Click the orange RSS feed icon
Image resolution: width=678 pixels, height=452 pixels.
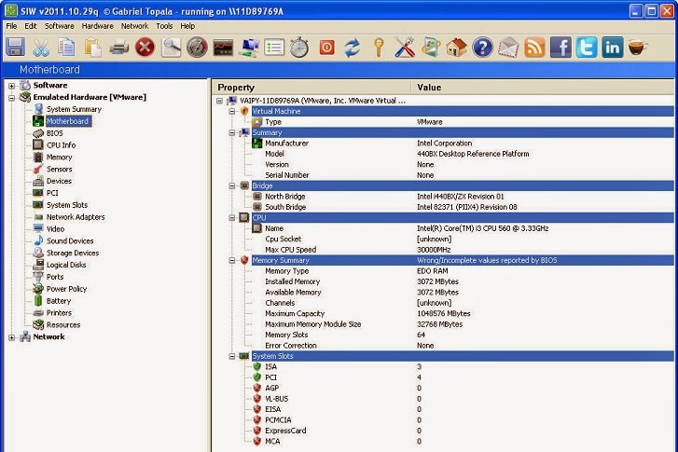point(534,48)
